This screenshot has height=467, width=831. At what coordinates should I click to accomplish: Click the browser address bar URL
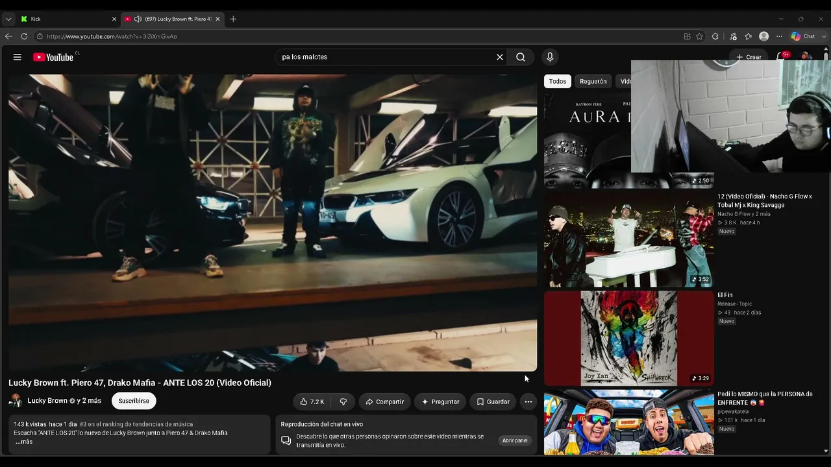(112, 36)
